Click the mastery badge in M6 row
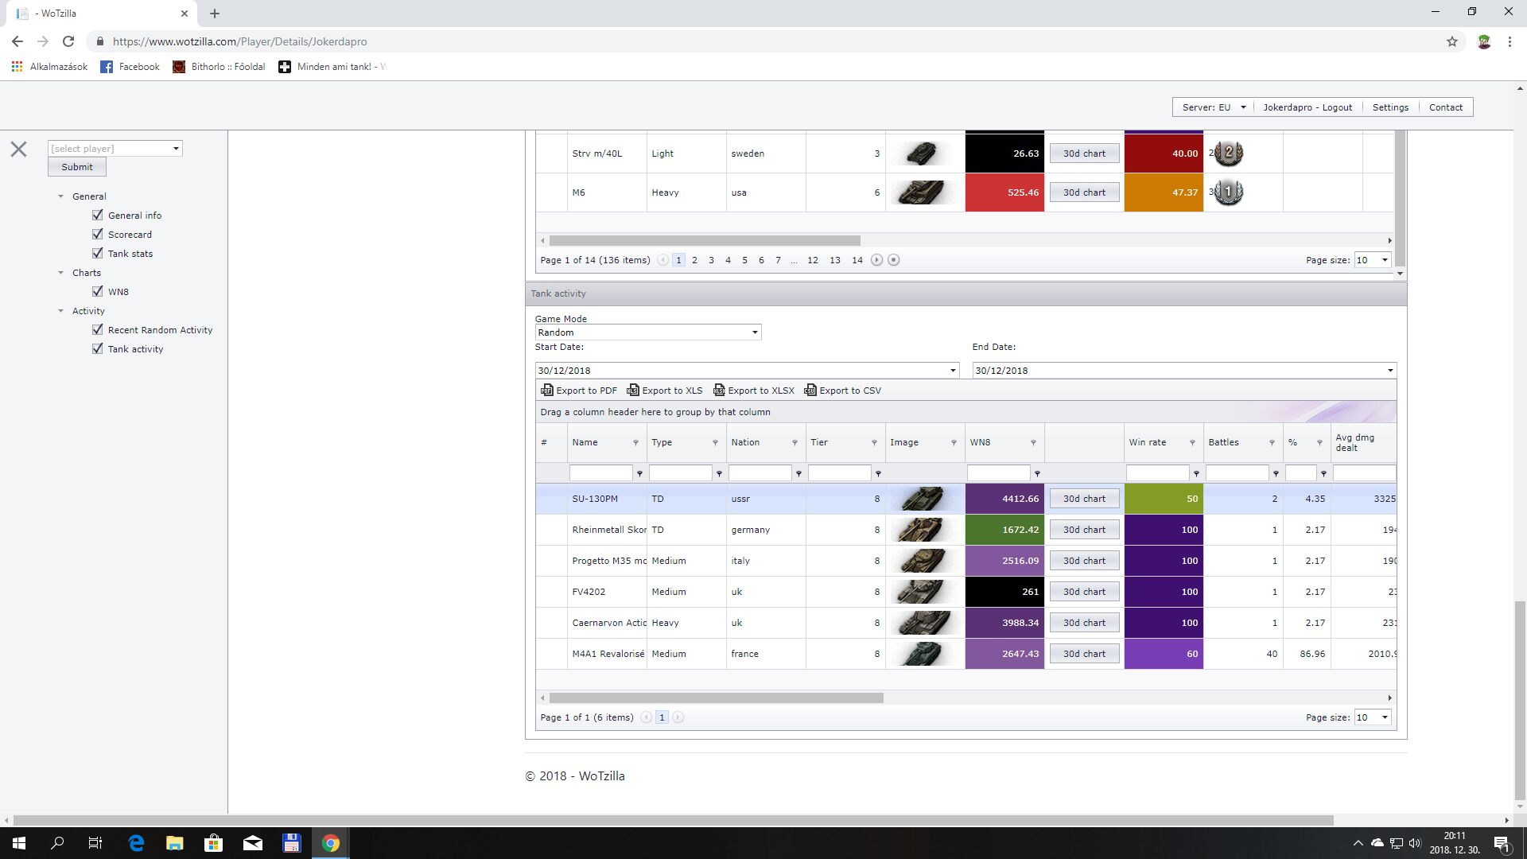 point(1228,192)
